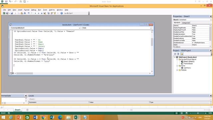Viewport: 213px width, 120px height.
Task: Open PowerPoint from the taskbar
Action: click(x=19, y=117)
